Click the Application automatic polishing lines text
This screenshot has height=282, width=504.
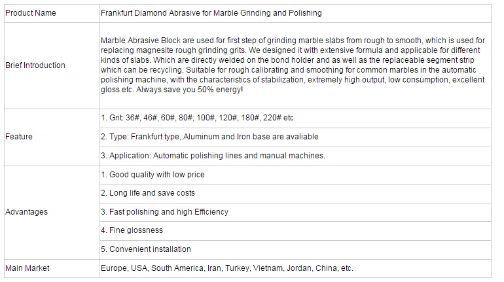tap(213, 156)
